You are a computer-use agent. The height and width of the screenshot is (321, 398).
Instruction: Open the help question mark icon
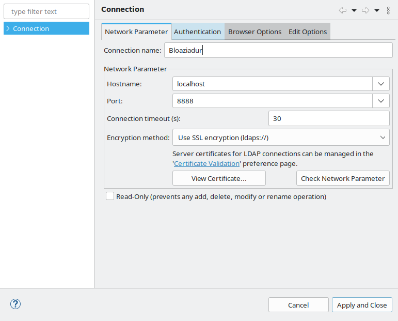15,304
